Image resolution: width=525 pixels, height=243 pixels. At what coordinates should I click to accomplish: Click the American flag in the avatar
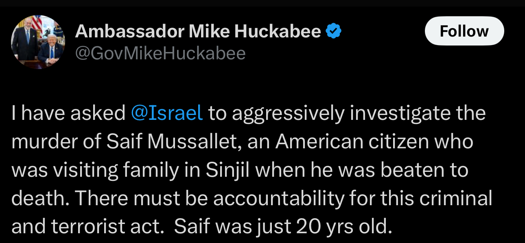37,24
